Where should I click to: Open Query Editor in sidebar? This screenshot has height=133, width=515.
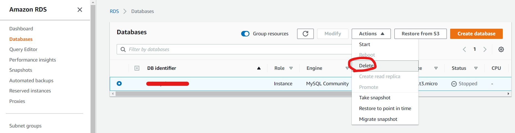[23, 49]
